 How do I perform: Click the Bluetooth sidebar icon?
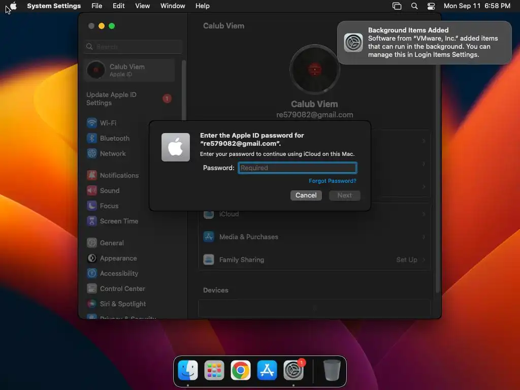coord(92,138)
